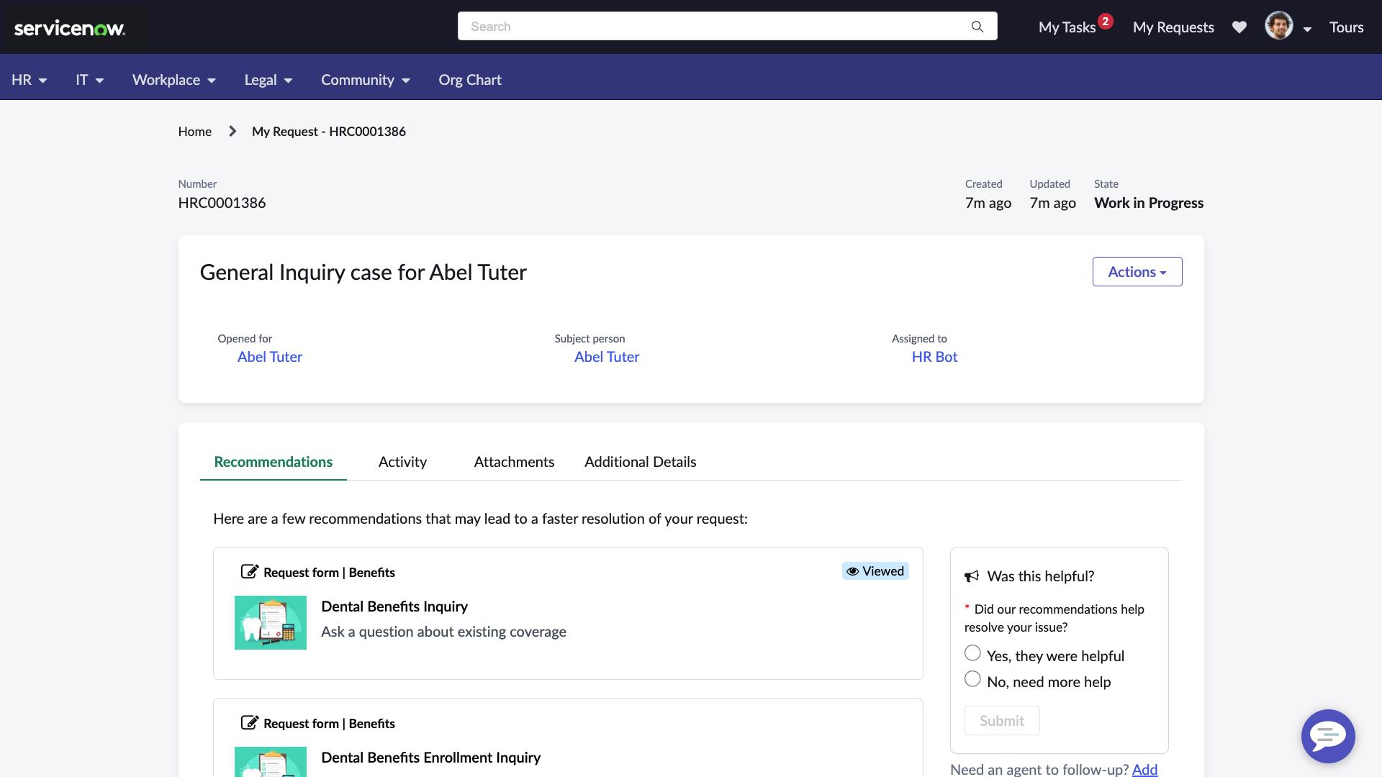Click the favorites heart icon

[1241, 27]
